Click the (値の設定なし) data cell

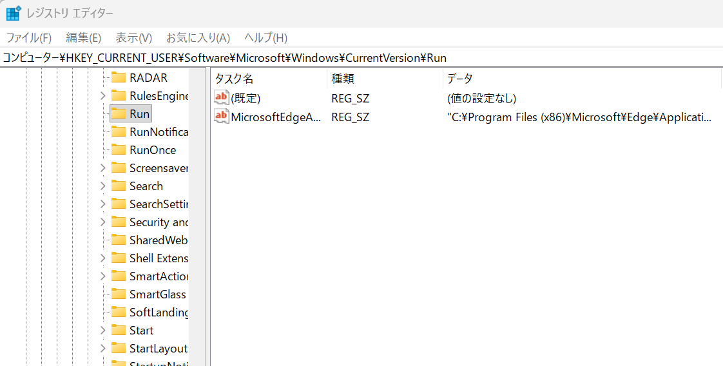481,98
